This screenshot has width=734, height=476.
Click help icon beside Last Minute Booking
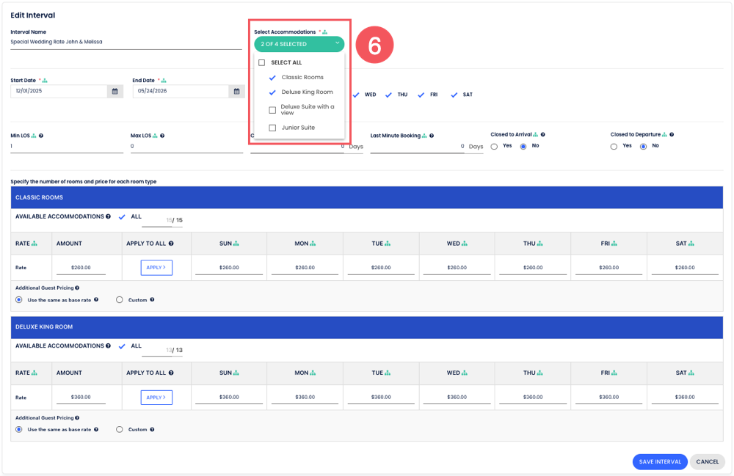[x=432, y=136]
